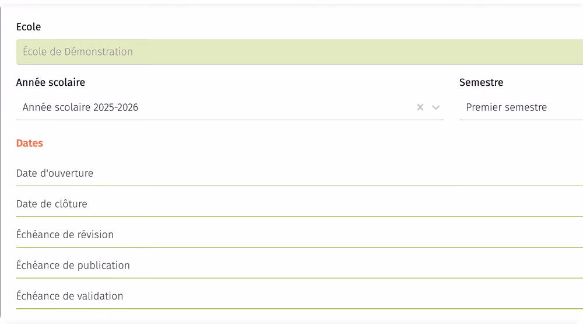Click the Premier semestre value text
This screenshot has width=583, height=324.
pyautogui.click(x=507, y=107)
